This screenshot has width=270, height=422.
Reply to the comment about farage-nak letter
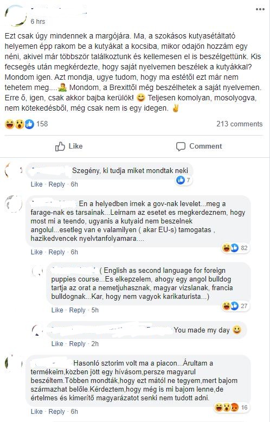coord(57,252)
